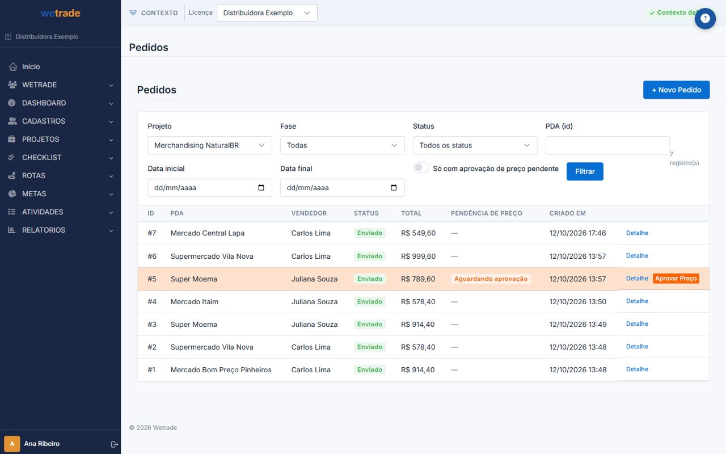Toggle Só com aprovação de preço pendente

coord(421,168)
